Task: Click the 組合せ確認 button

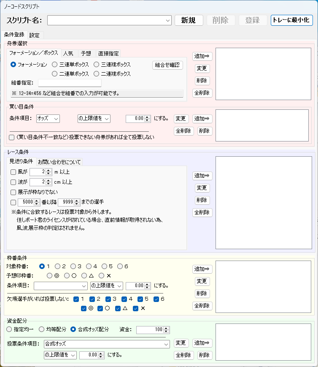Action: pos(167,65)
